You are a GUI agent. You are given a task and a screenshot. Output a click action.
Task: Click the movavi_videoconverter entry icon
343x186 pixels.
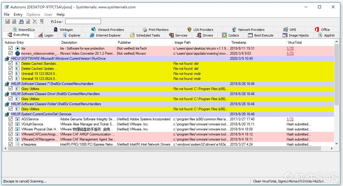tap(18, 53)
